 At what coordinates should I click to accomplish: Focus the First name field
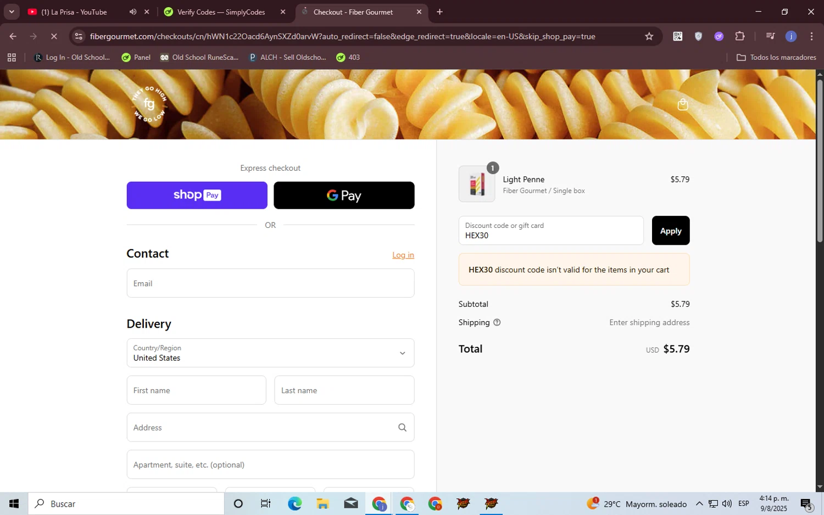(196, 390)
